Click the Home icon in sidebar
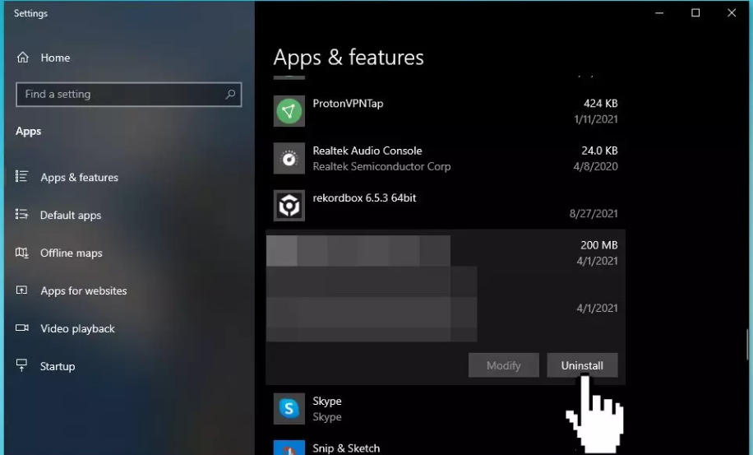The height and width of the screenshot is (455, 753). pyautogui.click(x=22, y=58)
